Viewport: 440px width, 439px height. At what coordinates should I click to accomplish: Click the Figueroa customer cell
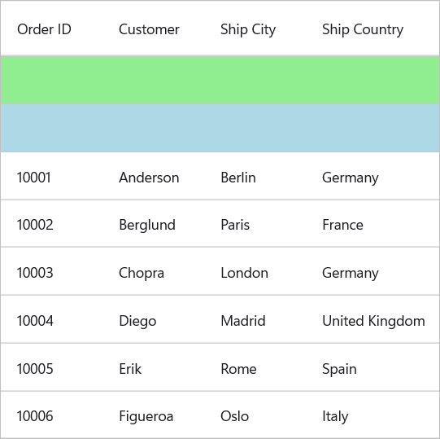coord(153,415)
